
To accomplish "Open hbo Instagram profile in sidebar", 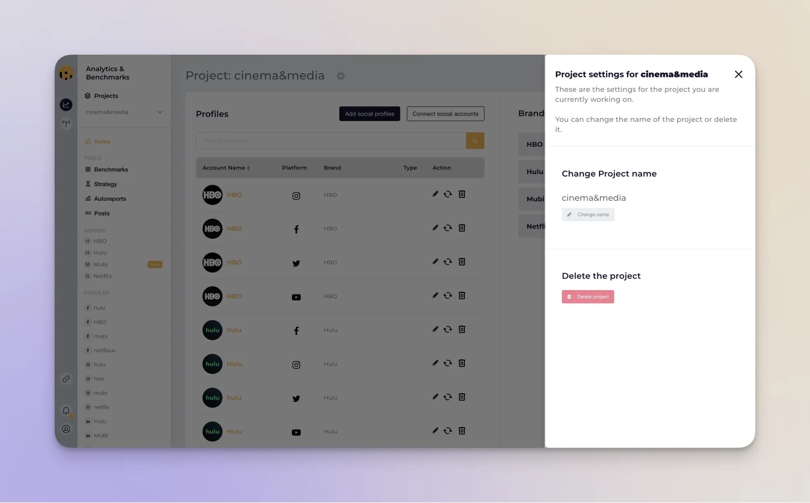I will pos(95,379).
